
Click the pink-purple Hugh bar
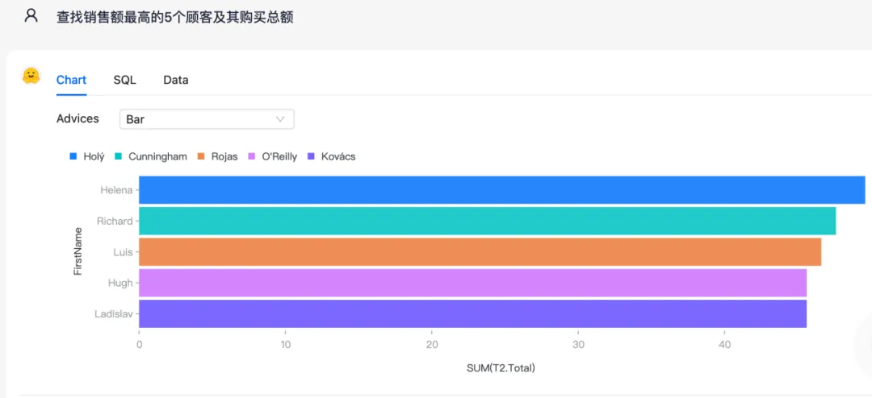coord(472,283)
